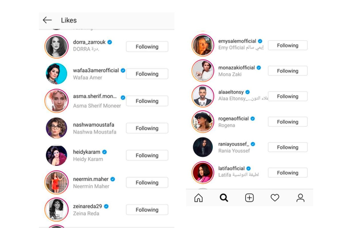Image resolution: width=343 pixels, height=240 pixels.
Task: Open the Home feed icon
Action: tap(198, 198)
